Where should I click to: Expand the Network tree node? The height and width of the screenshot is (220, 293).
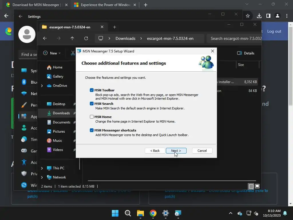[x=42, y=177]
